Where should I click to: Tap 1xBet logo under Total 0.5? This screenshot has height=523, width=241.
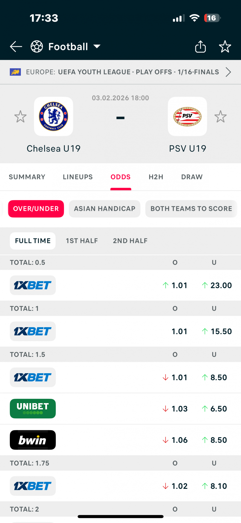(33, 285)
